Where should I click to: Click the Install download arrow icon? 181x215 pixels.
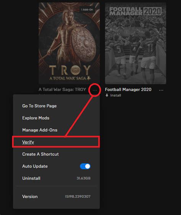point(107,95)
